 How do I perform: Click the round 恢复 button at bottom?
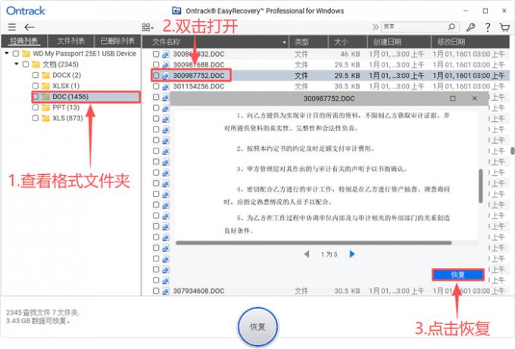(257, 327)
